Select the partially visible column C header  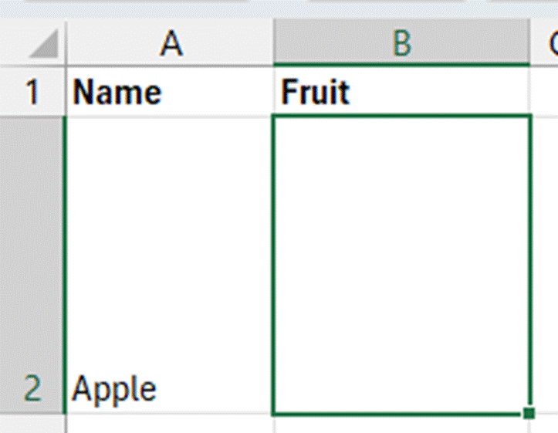(x=548, y=44)
